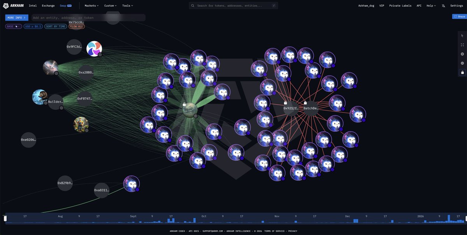Select the 0xe0206 address node
Image resolution: width=467 pixels, height=235 pixels.
coord(28,140)
